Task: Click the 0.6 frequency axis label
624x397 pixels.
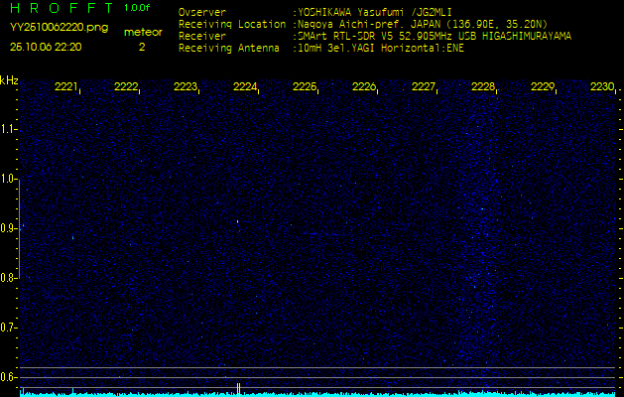Action: (x=9, y=377)
